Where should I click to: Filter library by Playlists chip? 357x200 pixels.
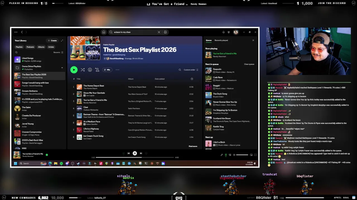[19, 47]
